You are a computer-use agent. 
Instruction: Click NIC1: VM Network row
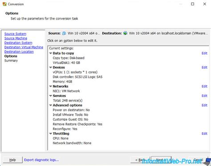pyautogui.click(x=66, y=91)
